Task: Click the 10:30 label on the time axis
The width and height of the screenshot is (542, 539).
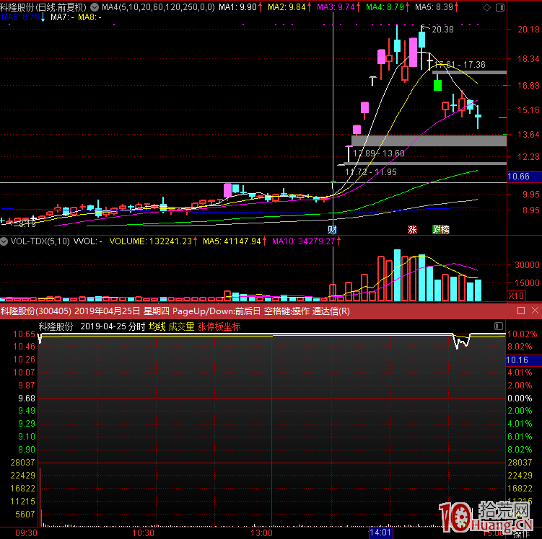Action: tap(143, 533)
